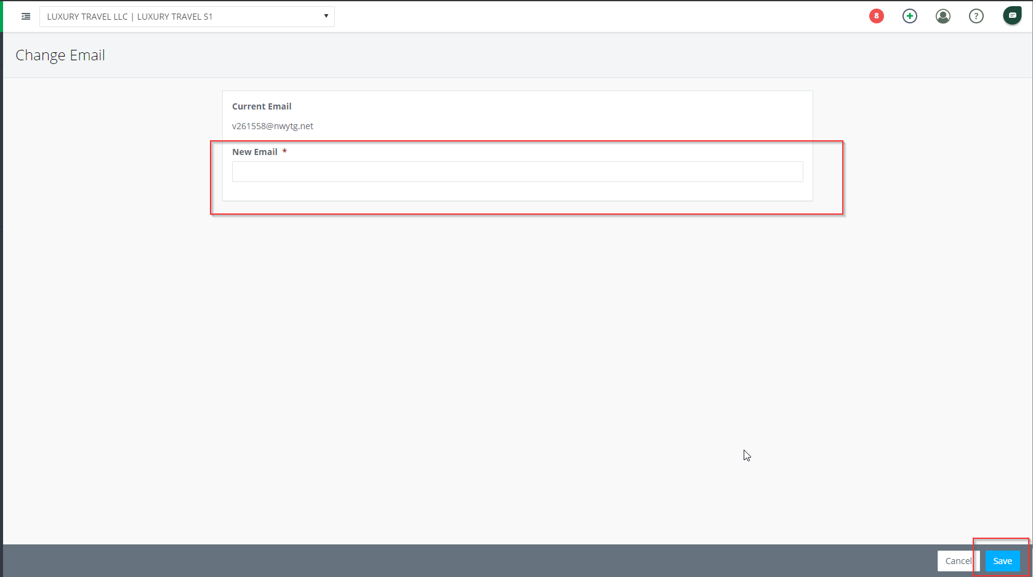
Task: Open help via the question mark icon
Action: pos(976,16)
